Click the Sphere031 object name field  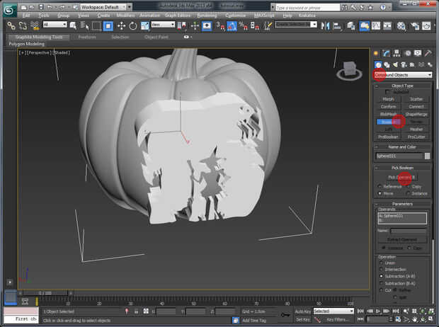tap(399, 156)
